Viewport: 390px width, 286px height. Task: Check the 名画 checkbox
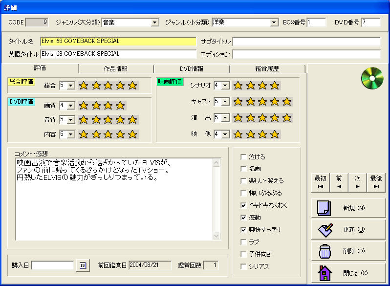point(243,169)
